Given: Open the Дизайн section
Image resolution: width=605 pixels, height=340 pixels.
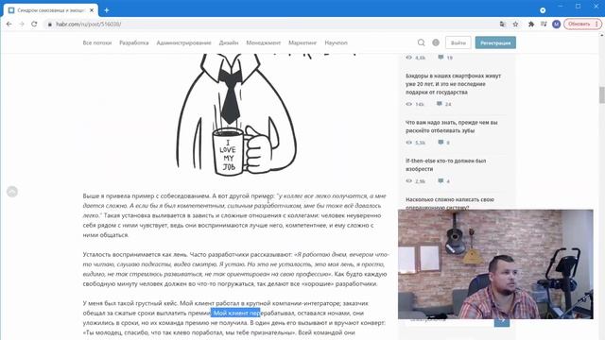Looking at the screenshot, I should point(229,42).
